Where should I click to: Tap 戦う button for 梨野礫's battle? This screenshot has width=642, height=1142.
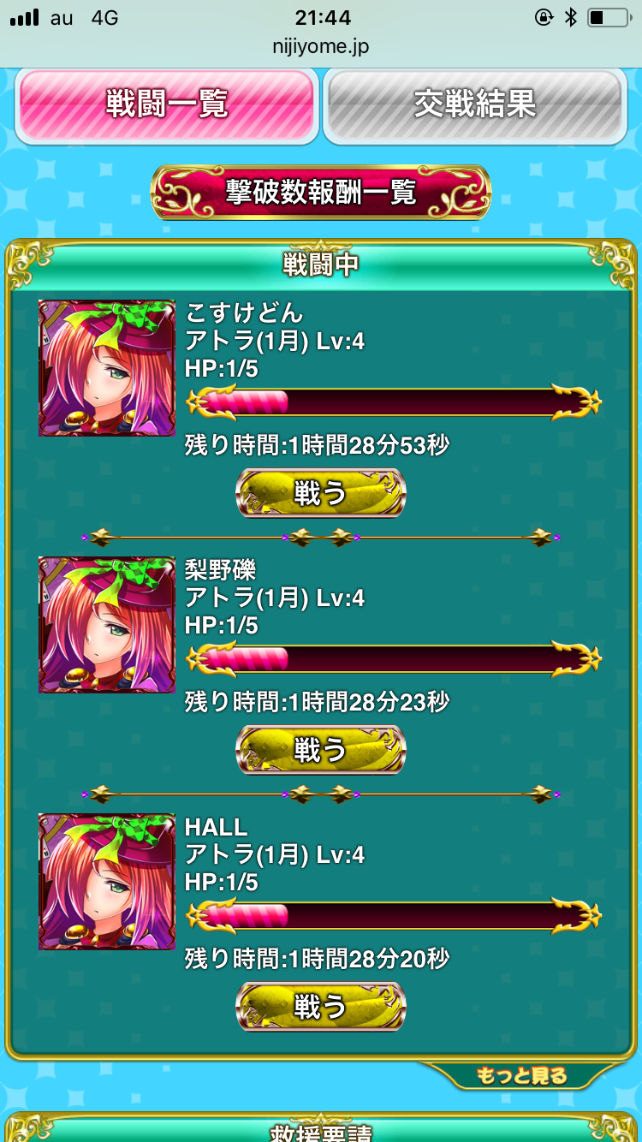coord(321,750)
